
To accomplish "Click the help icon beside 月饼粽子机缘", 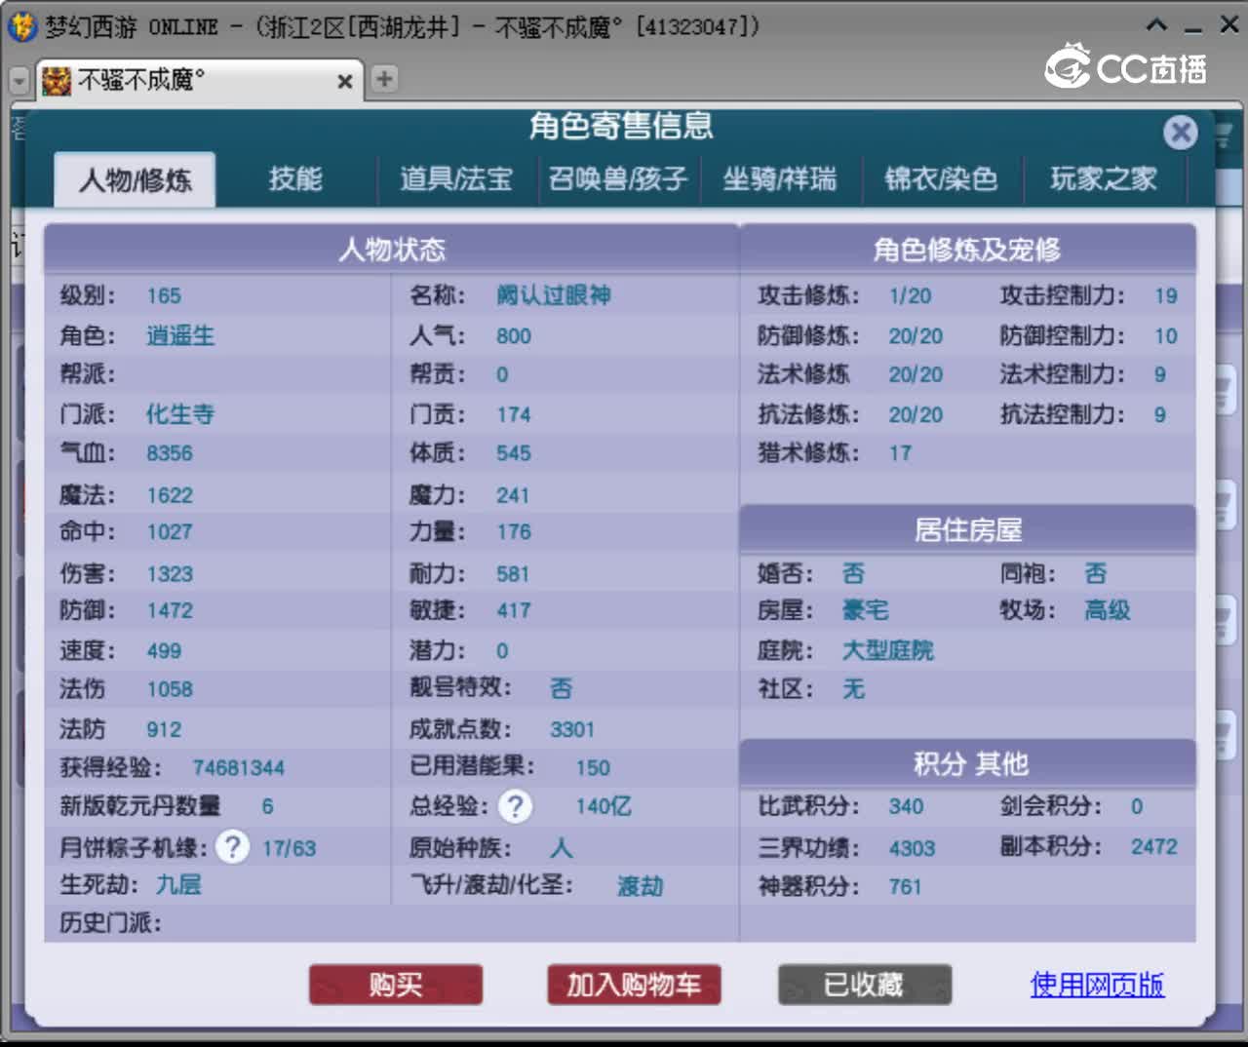I will 232,846.
